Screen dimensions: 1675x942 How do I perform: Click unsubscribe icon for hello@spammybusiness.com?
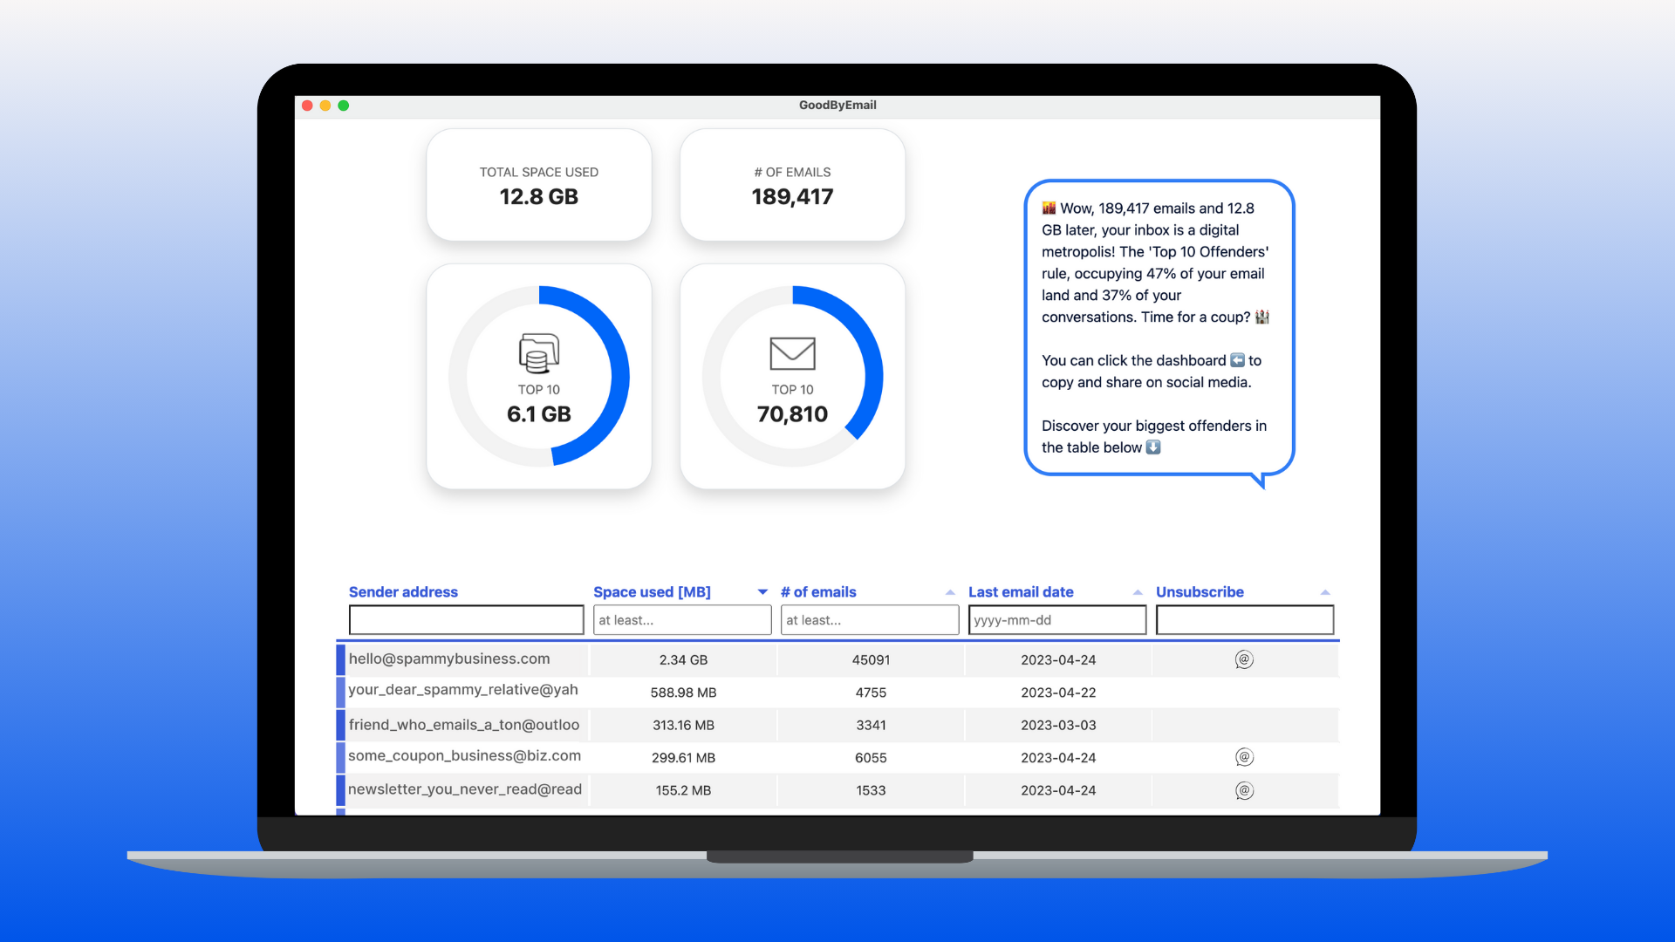[1244, 659]
